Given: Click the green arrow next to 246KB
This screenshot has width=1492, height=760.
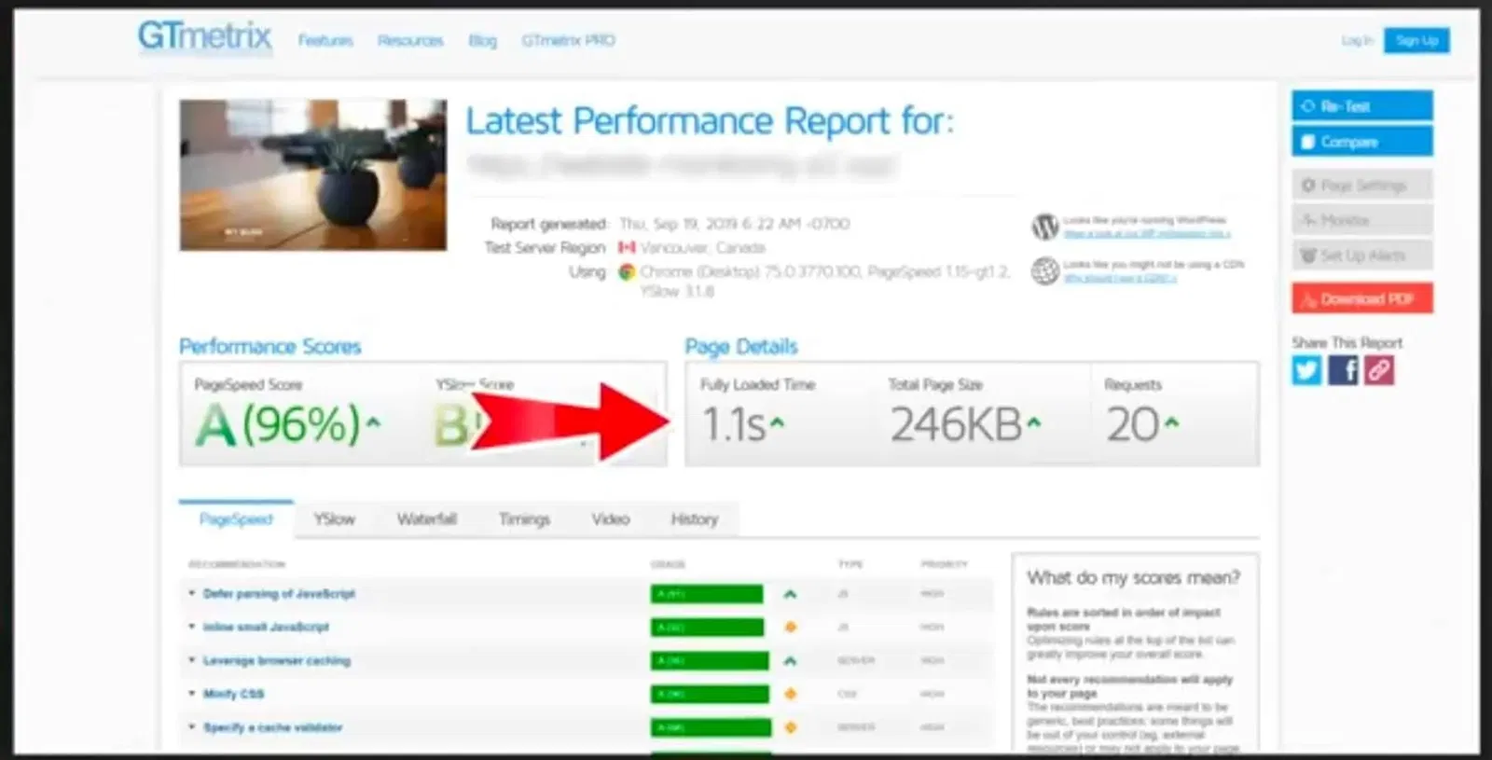Looking at the screenshot, I should 1033,423.
